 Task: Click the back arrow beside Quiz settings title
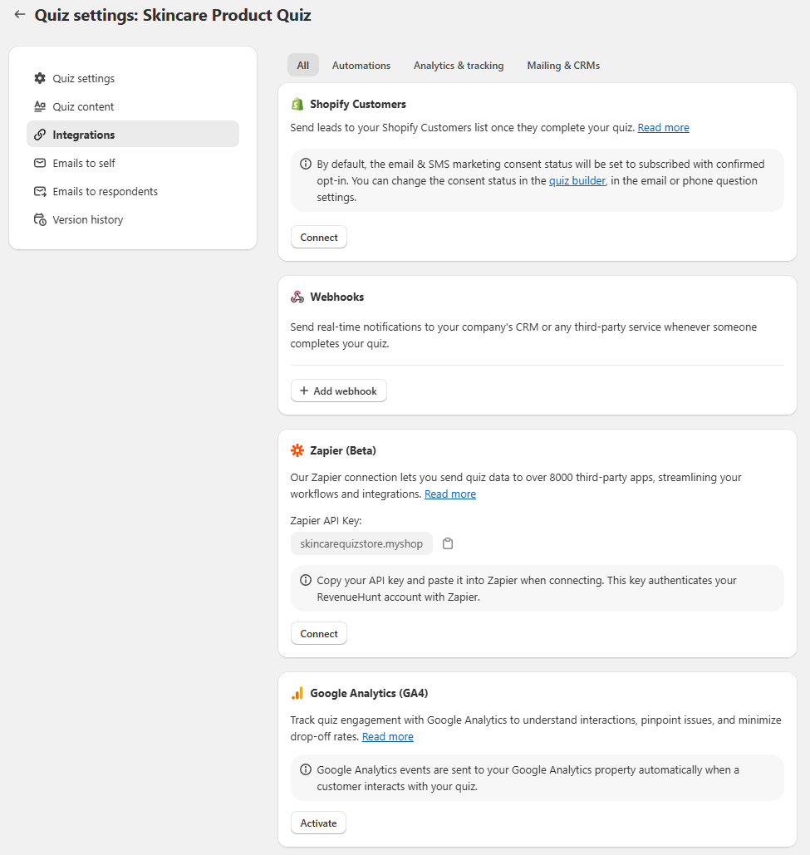[20, 14]
